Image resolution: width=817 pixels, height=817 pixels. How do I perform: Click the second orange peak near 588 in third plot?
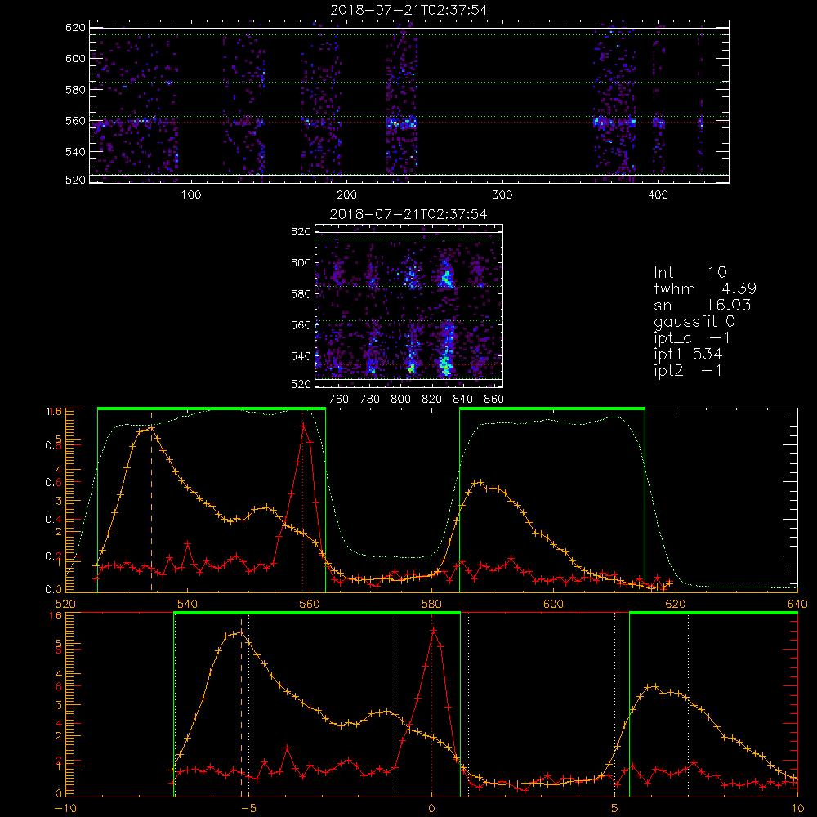click(479, 483)
